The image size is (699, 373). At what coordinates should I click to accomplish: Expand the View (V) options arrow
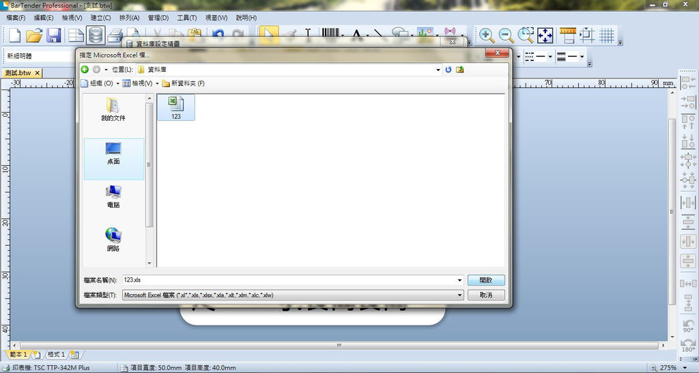pos(158,84)
